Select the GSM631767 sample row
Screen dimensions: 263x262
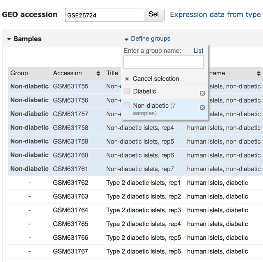pyautogui.click(x=71, y=251)
